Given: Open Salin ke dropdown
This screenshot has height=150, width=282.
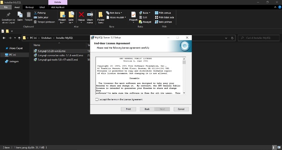Looking at the screenshot, I should click(71, 18).
